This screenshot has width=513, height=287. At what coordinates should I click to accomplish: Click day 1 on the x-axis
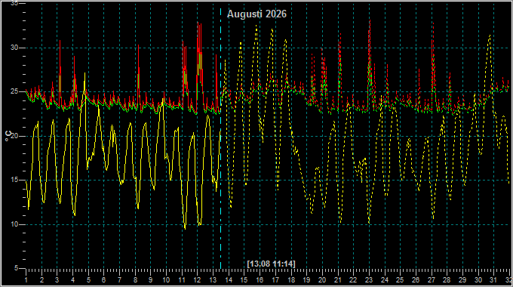click(26, 280)
